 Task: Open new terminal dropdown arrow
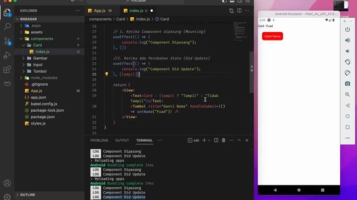click(209, 141)
